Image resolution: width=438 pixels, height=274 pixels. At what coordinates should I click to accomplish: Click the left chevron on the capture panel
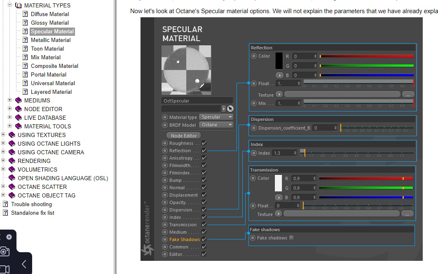coord(24,264)
